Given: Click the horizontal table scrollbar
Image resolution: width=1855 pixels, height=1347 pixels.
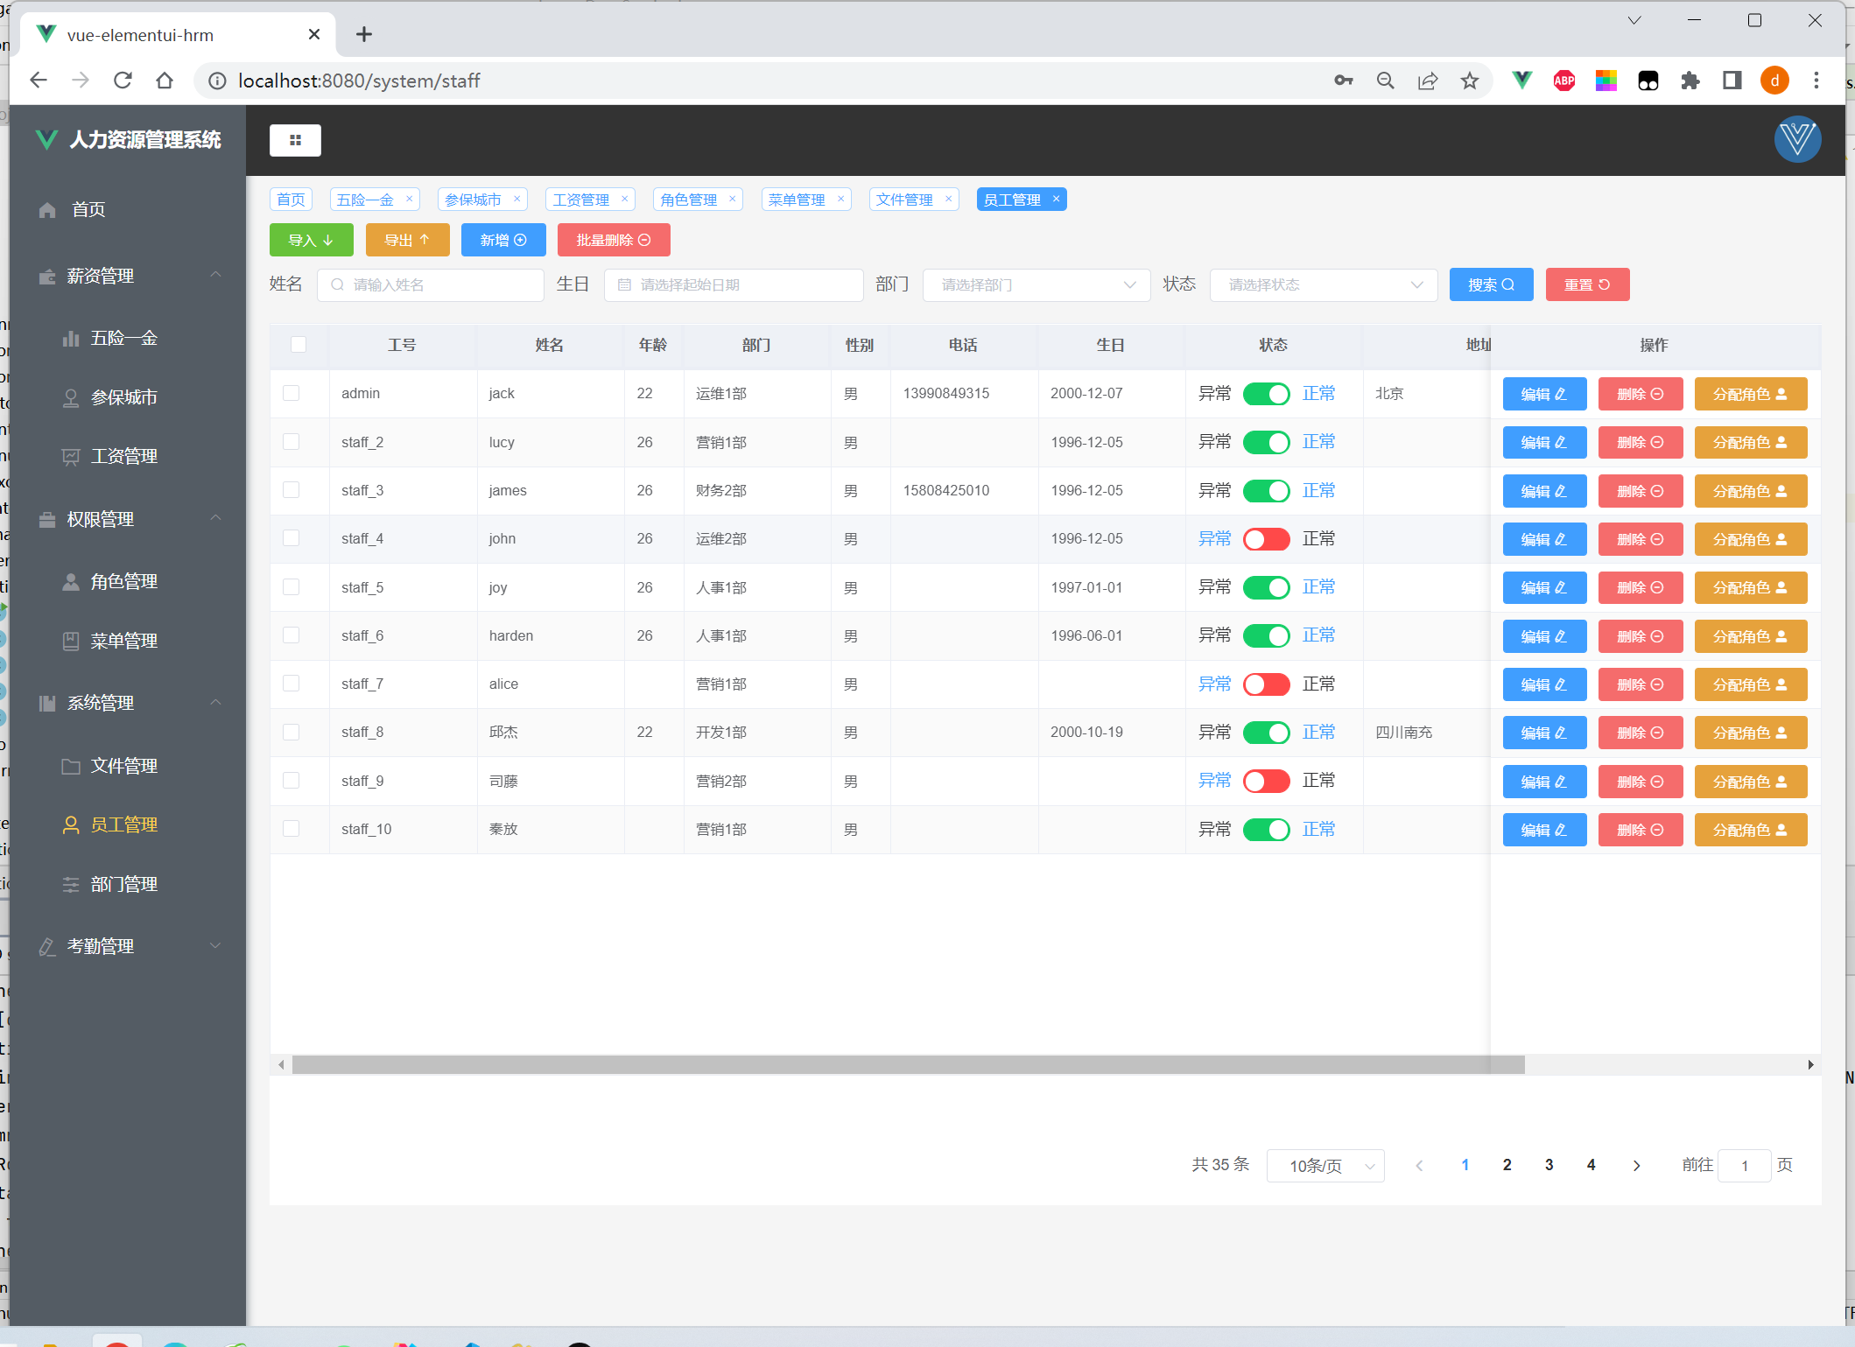Looking at the screenshot, I should pos(908,1064).
